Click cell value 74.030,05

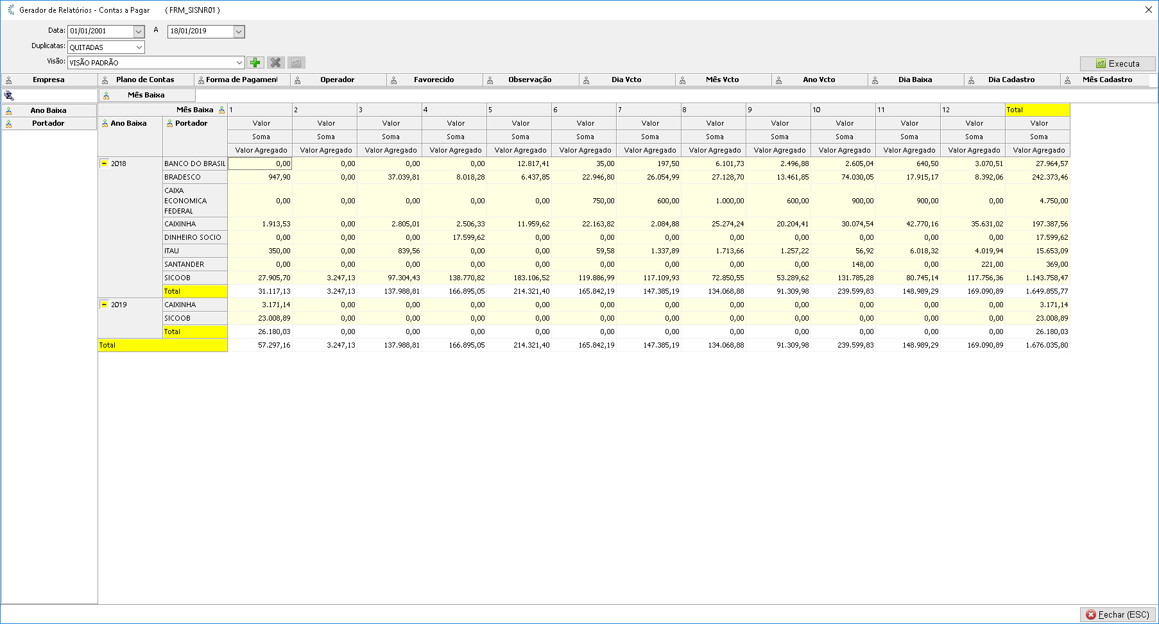pyautogui.click(x=843, y=177)
